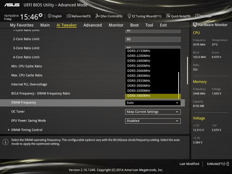Click memory capacity value 8192 MB

[198, 106]
